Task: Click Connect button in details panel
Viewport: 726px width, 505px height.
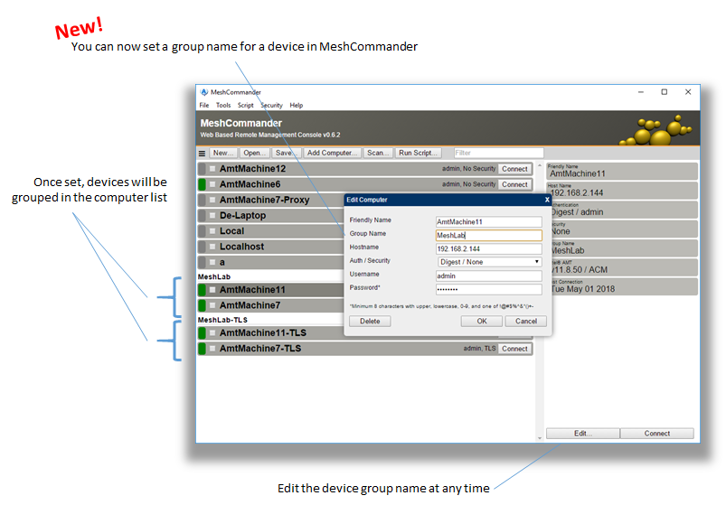Action: pos(657,434)
